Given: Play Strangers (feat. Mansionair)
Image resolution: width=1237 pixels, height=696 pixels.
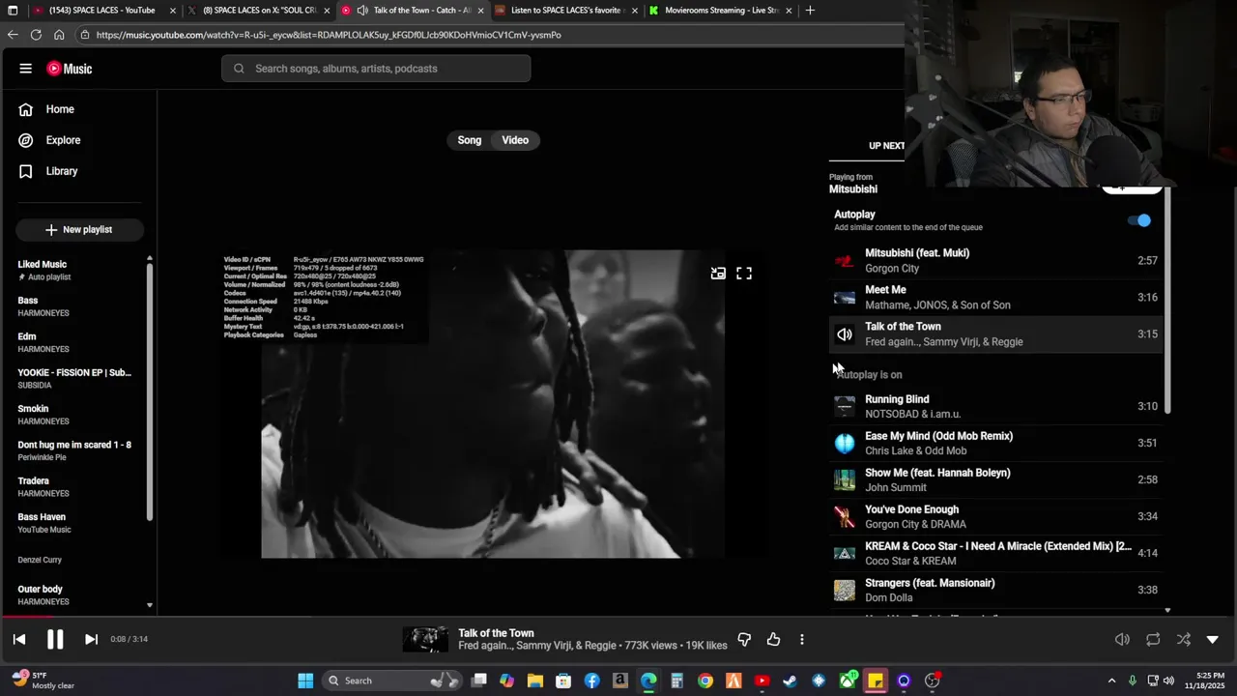Looking at the screenshot, I should click(x=995, y=591).
